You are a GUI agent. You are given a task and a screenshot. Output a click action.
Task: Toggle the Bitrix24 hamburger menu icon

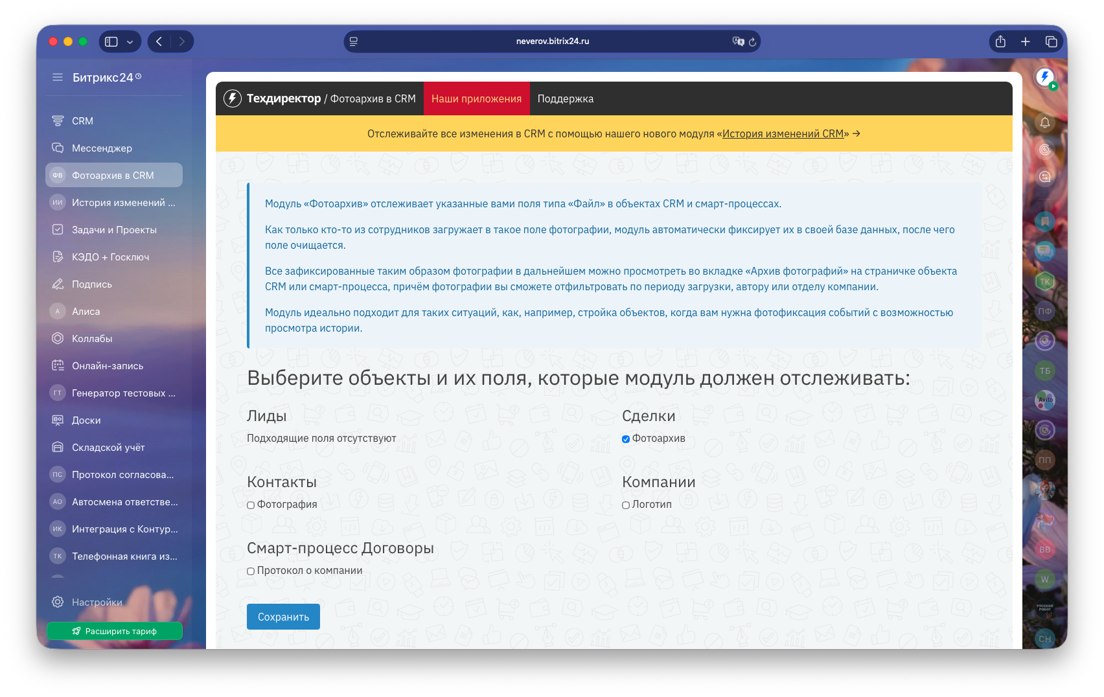point(58,78)
